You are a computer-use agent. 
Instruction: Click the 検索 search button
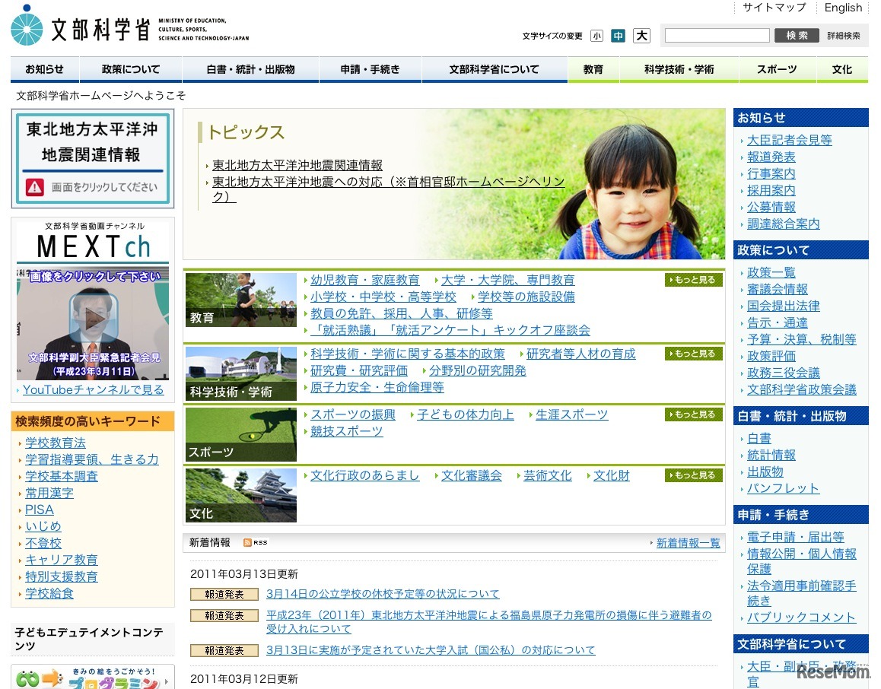(796, 34)
